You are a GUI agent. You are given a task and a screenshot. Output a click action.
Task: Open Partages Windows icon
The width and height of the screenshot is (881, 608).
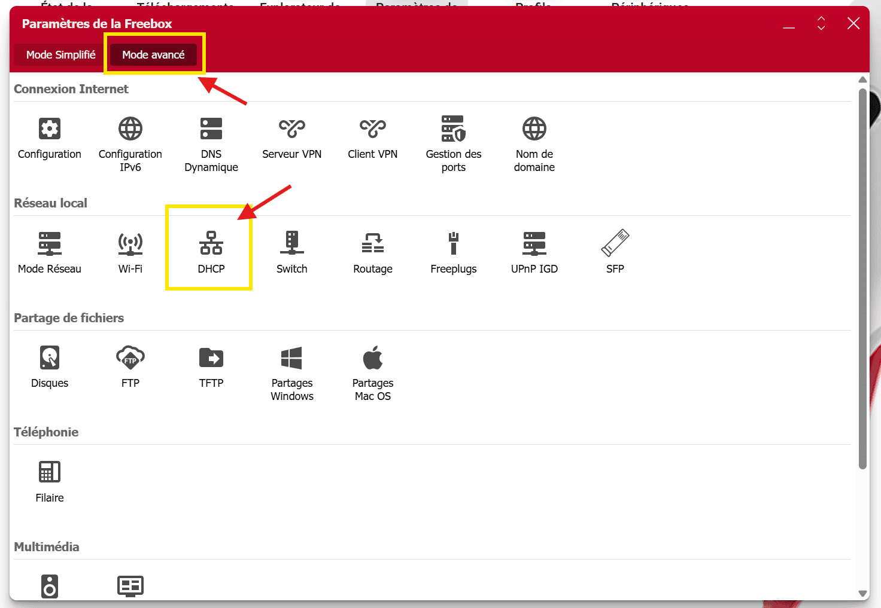pyautogui.click(x=292, y=358)
